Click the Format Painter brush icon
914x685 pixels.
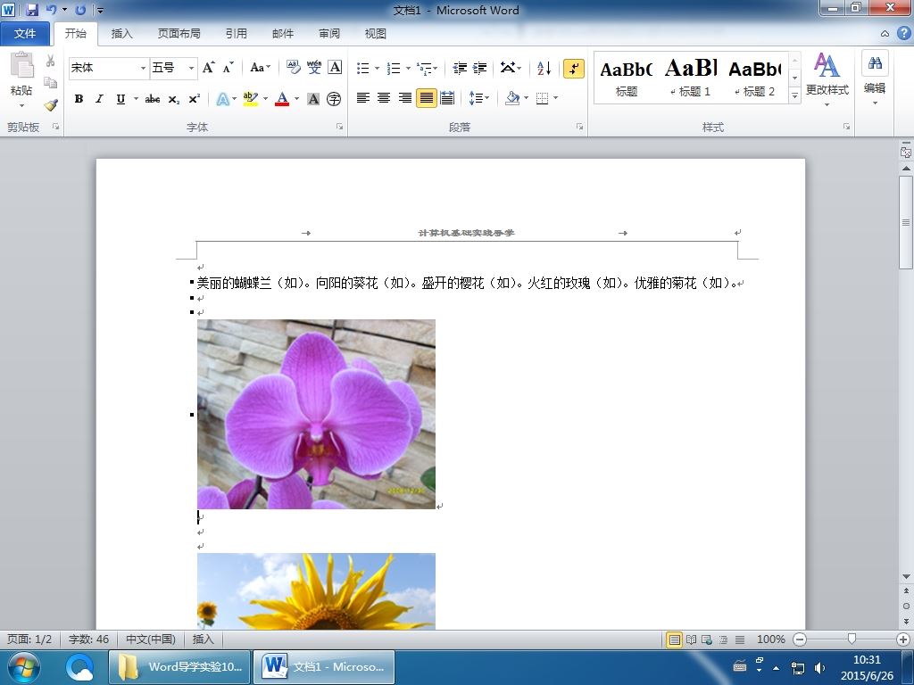point(51,105)
